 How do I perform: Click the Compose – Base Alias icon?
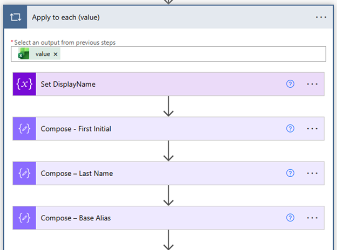[x=24, y=218]
